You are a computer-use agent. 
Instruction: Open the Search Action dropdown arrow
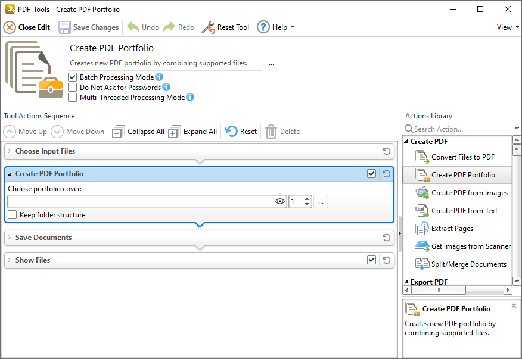coord(517,129)
